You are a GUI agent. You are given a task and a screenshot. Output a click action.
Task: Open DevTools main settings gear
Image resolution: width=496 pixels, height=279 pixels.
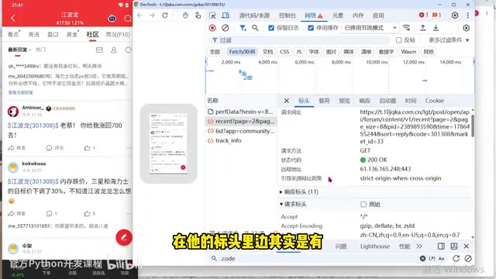[x=455, y=15]
